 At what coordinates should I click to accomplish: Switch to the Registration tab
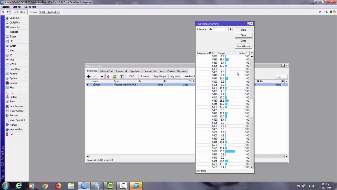click(x=135, y=71)
